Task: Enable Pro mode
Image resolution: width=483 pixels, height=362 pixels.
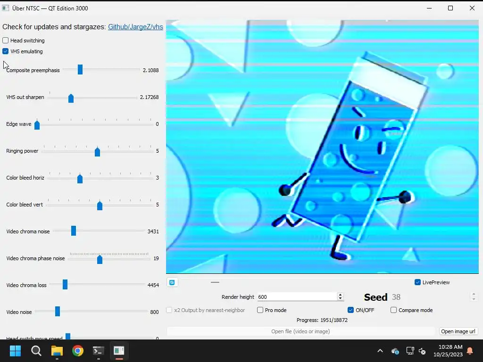Action: [x=260, y=310]
